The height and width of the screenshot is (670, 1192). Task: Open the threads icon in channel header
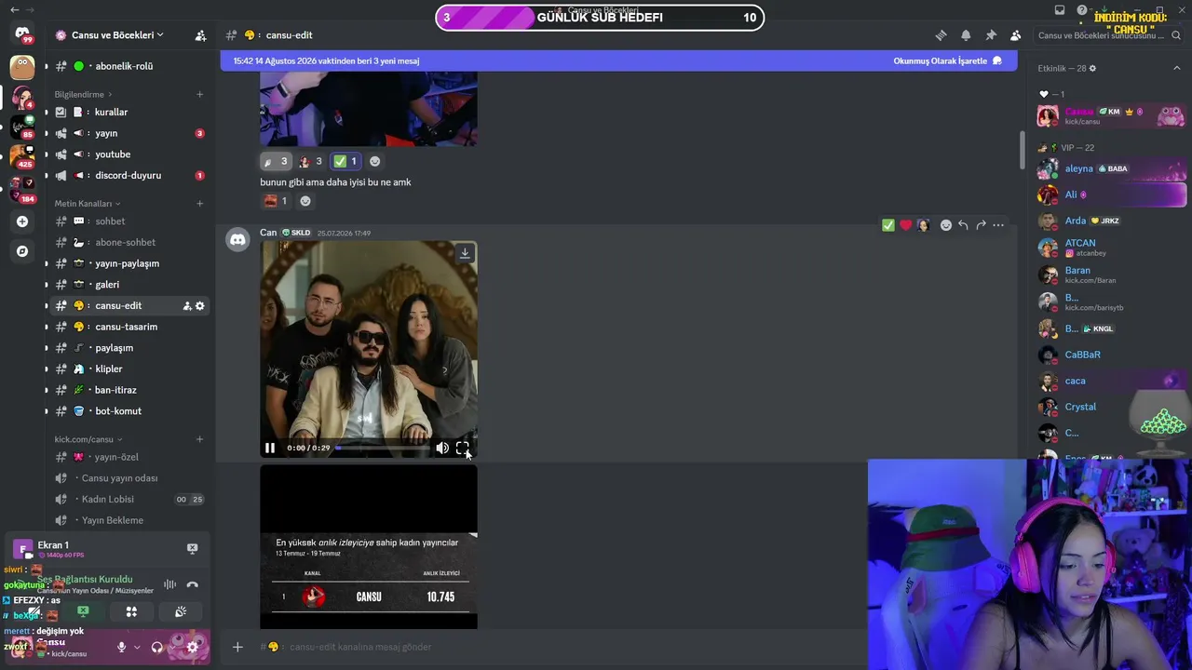click(x=941, y=35)
